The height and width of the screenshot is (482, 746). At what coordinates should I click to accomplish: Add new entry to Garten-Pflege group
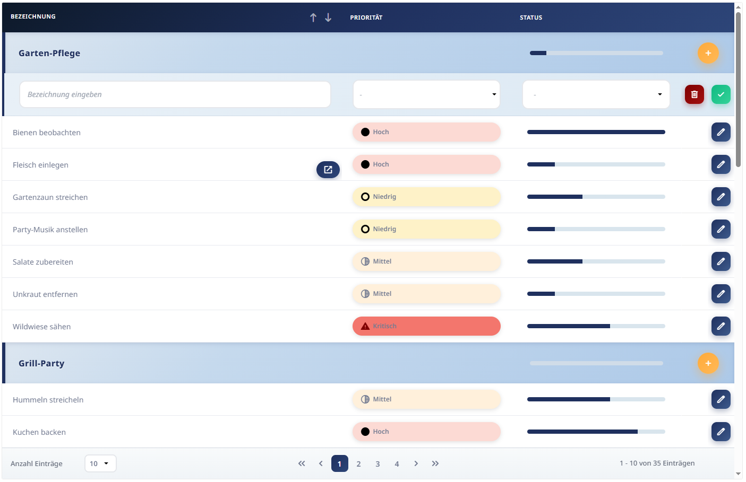[708, 53]
